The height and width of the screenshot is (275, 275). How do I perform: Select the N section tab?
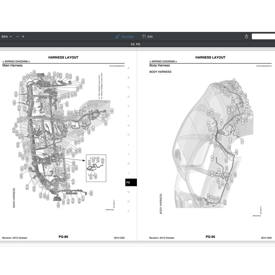coord(128,192)
